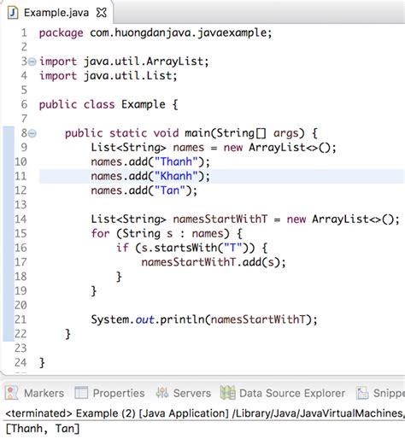Open the Snippets view tab
The width and height of the screenshot is (405, 439).
[x=380, y=393]
